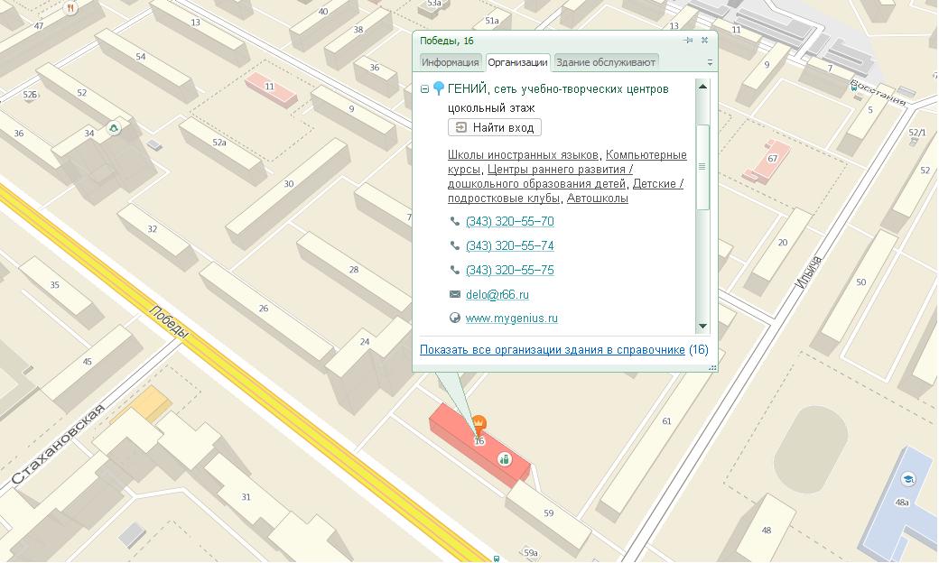939x563 pixels.
Task: Click the envelope icon beside delo@r66.ru
Action: (x=452, y=294)
